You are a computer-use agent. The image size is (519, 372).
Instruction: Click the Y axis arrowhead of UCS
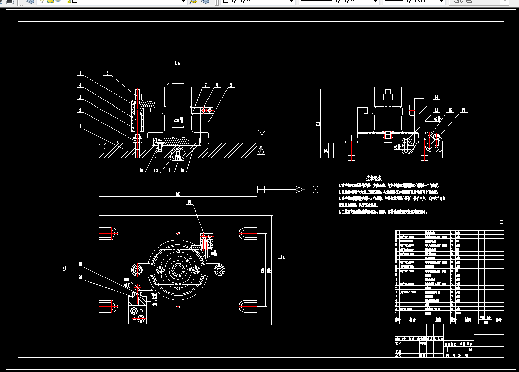[261, 150]
